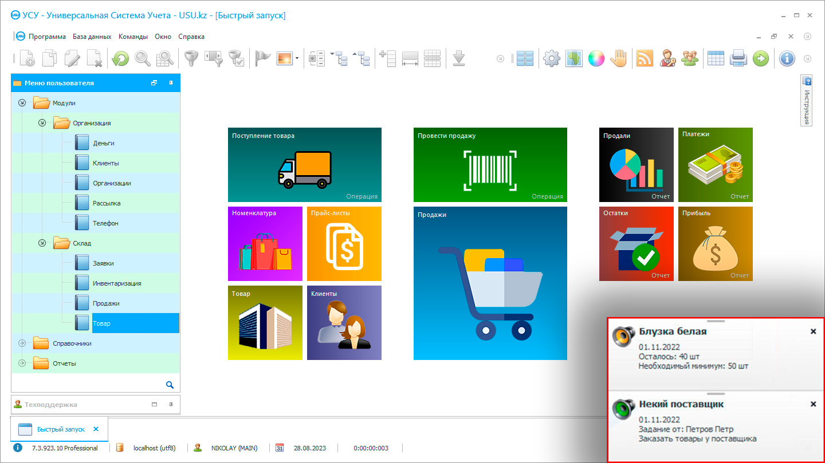
Task: Click the add new record toolbar icon
Action: pos(27,58)
